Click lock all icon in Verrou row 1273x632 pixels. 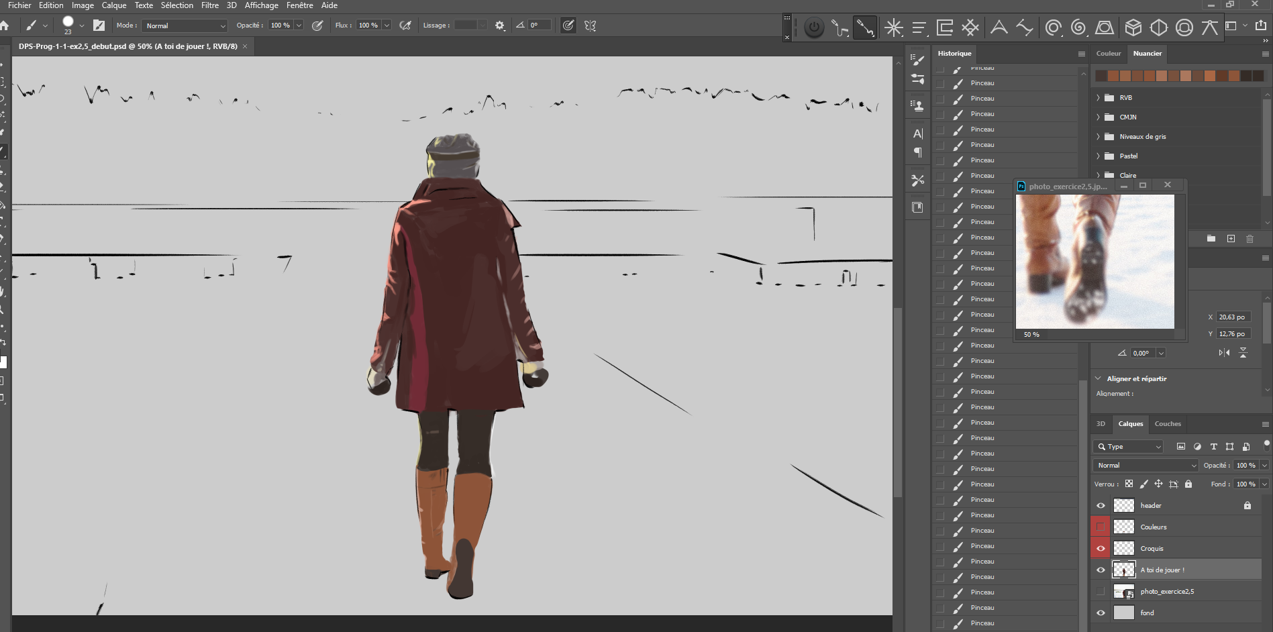pos(1188,484)
